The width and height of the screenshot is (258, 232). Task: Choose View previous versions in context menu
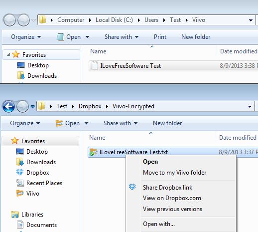(x=172, y=209)
